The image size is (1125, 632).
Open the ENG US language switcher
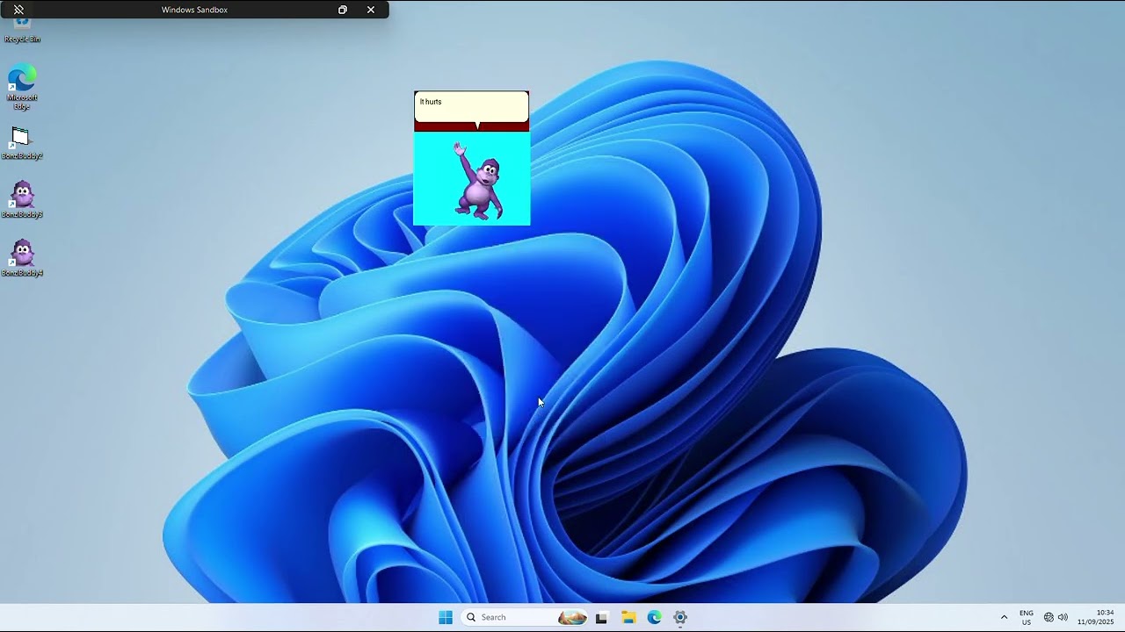point(1027,617)
